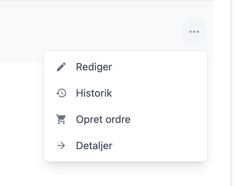Click the Historik text label

tap(94, 93)
